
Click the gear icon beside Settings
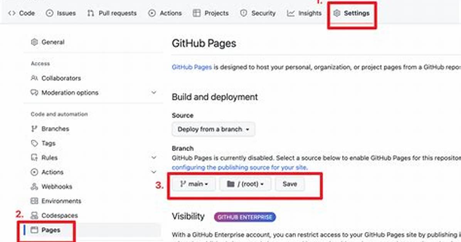[337, 13]
